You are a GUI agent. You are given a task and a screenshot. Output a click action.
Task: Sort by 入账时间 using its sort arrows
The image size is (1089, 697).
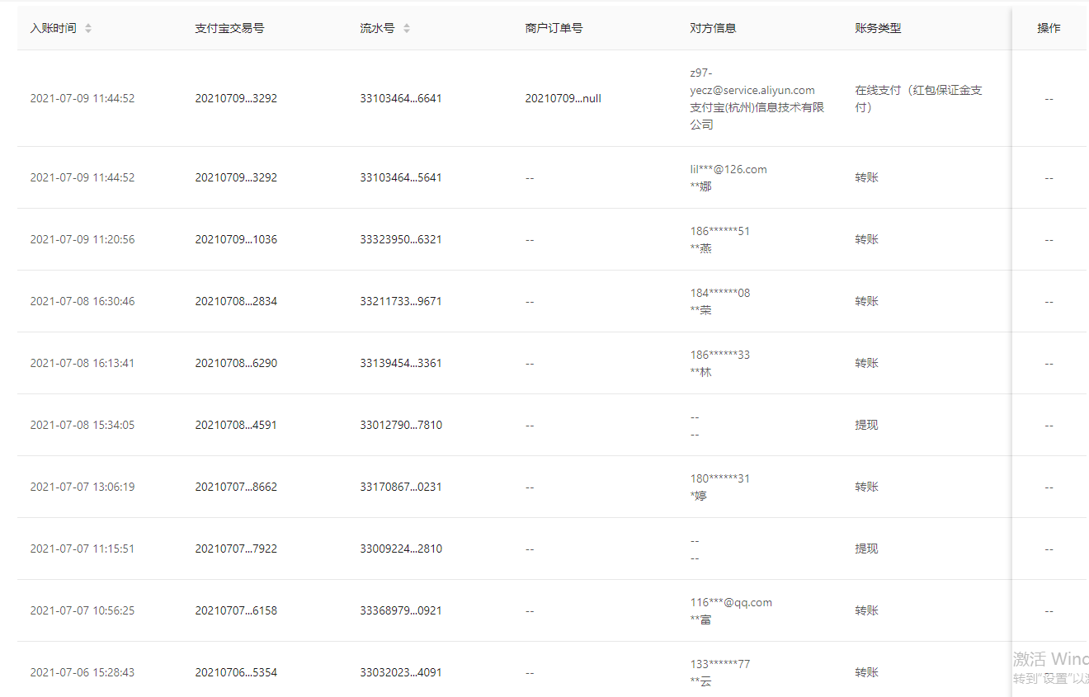point(88,28)
